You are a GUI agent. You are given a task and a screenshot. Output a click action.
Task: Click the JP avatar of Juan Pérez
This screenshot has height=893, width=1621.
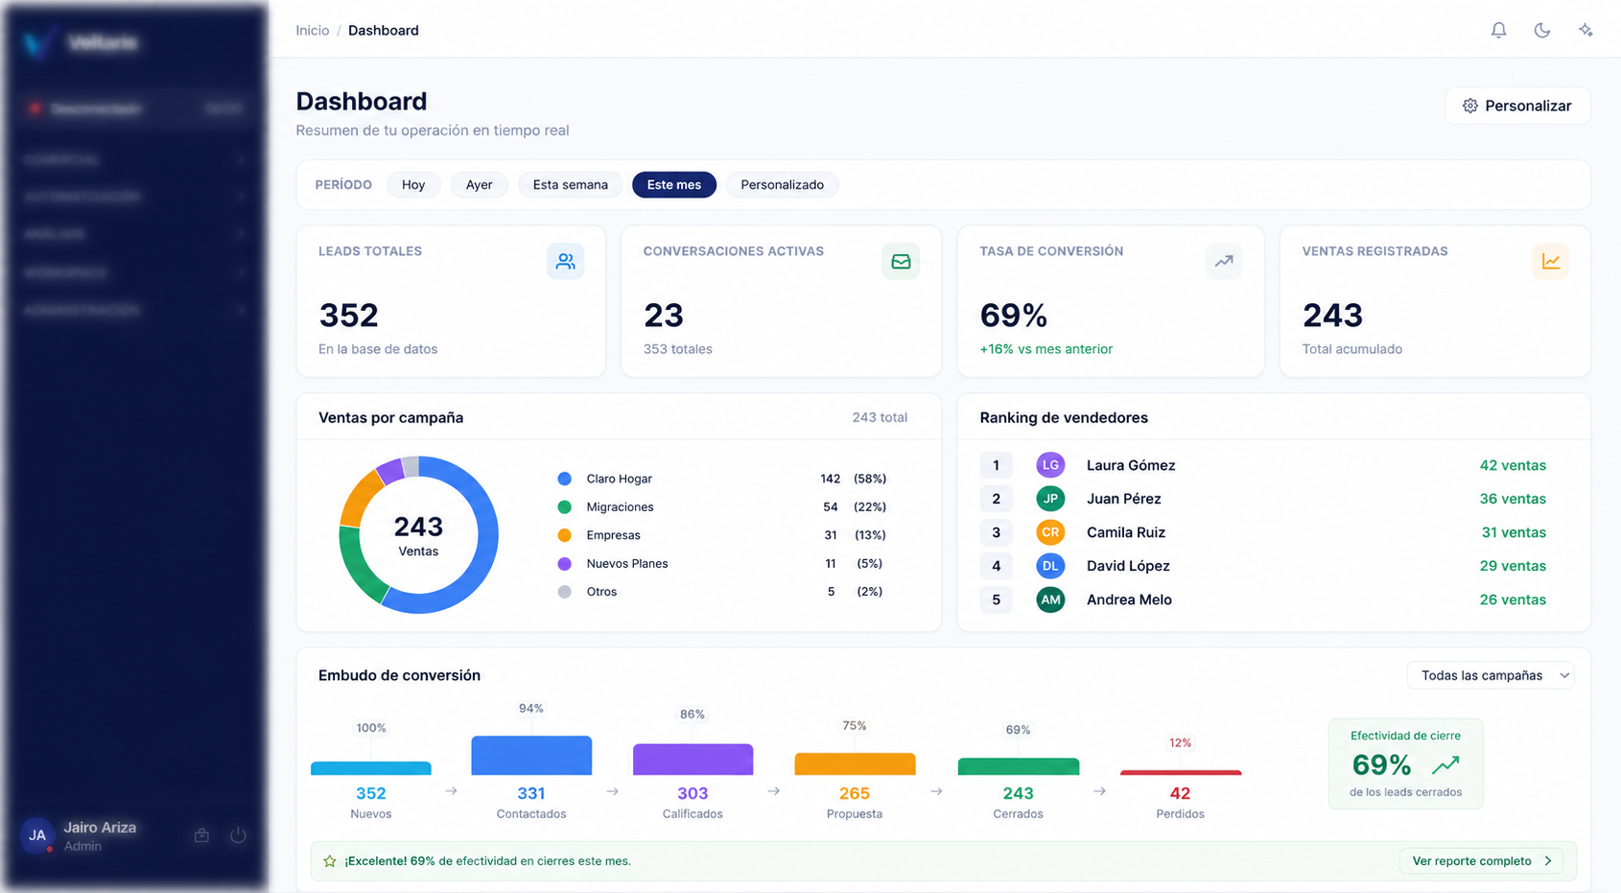pos(1050,499)
